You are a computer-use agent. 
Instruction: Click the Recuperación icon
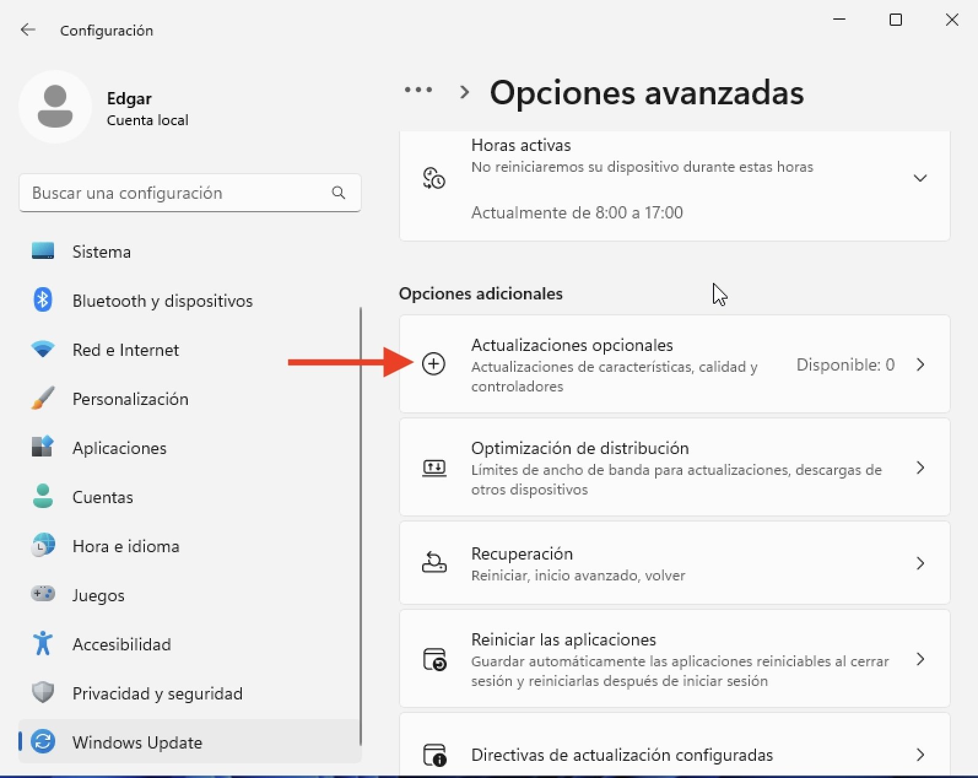[434, 562]
